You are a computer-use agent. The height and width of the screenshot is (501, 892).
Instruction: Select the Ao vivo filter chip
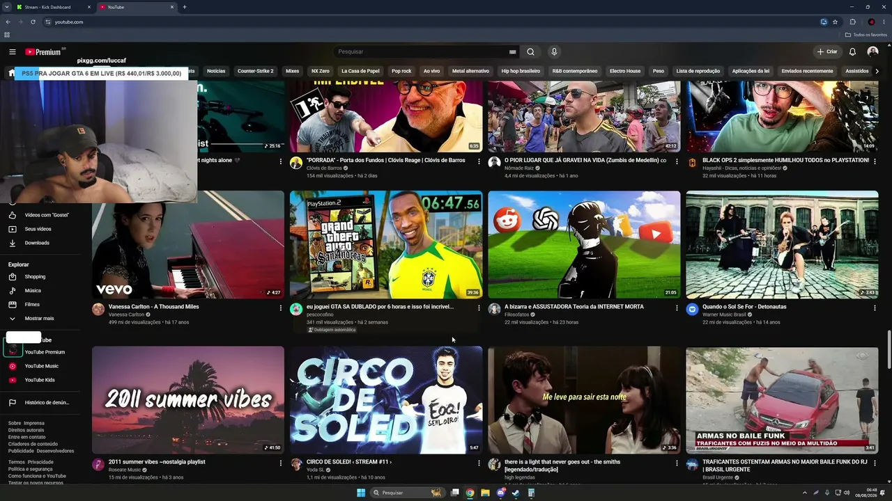tap(431, 71)
